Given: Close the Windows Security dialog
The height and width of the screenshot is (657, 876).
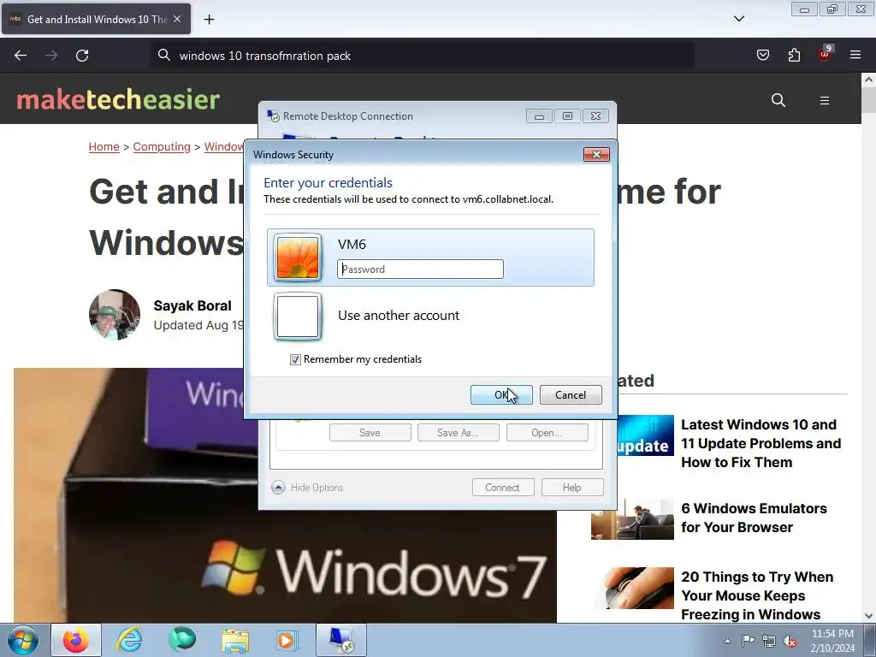Looking at the screenshot, I should pyautogui.click(x=596, y=155).
